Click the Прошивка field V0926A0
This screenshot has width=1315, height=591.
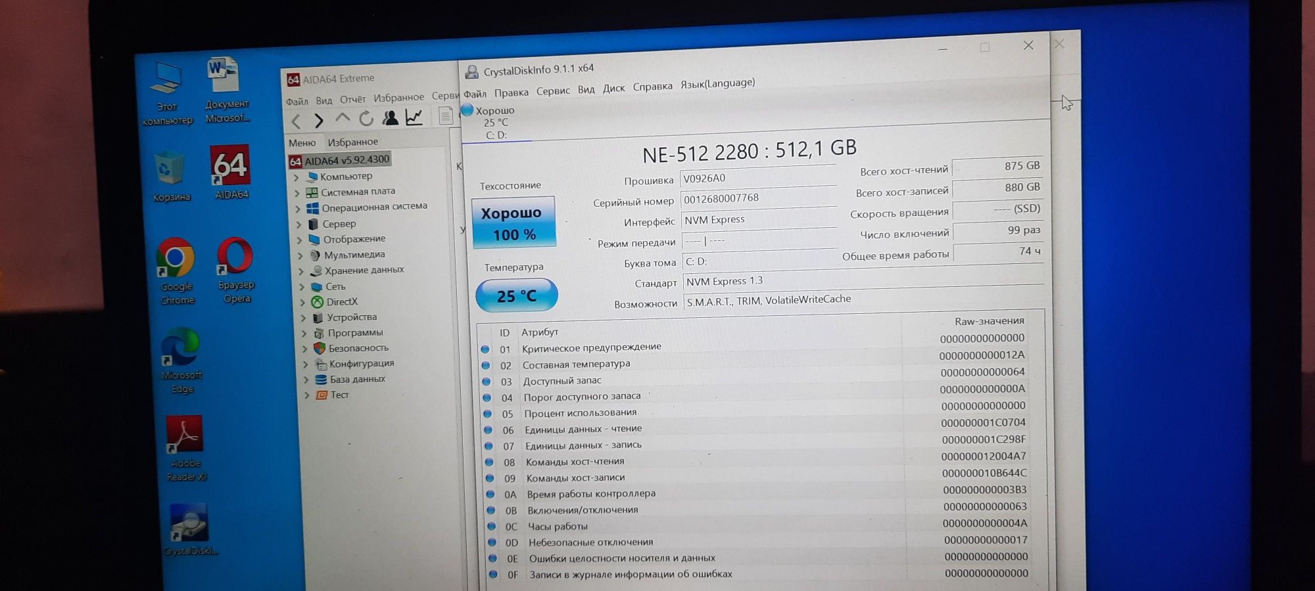758,178
